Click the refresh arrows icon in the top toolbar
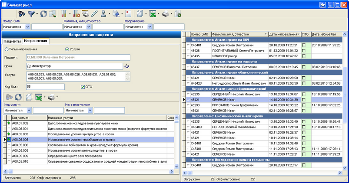Screen dimensions: 349x183 coord(43,14)
